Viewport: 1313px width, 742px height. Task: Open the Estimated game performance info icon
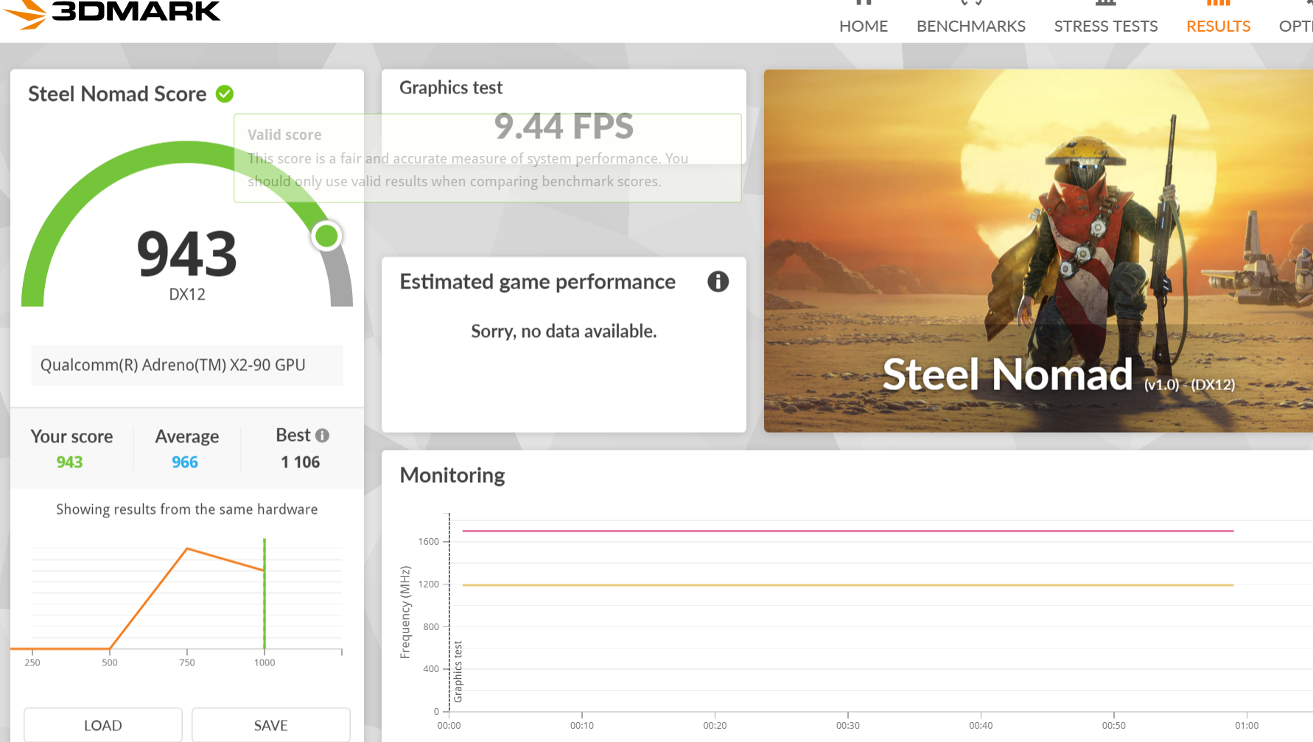point(718,281)
